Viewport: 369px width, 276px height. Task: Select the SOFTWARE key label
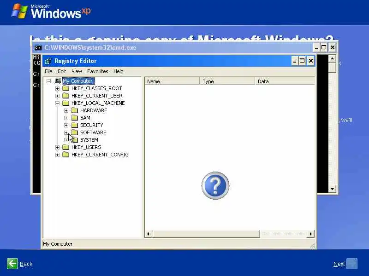[93, 132]
